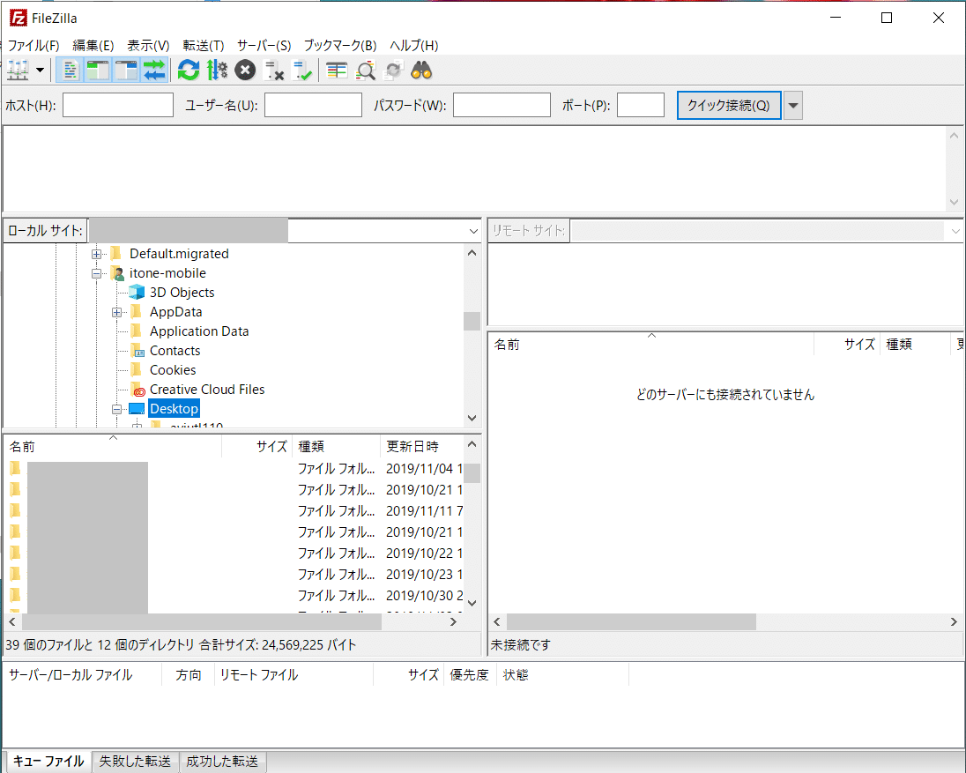
Task: Switch to 失敗した転送 tab
Action: click(135, 762)
